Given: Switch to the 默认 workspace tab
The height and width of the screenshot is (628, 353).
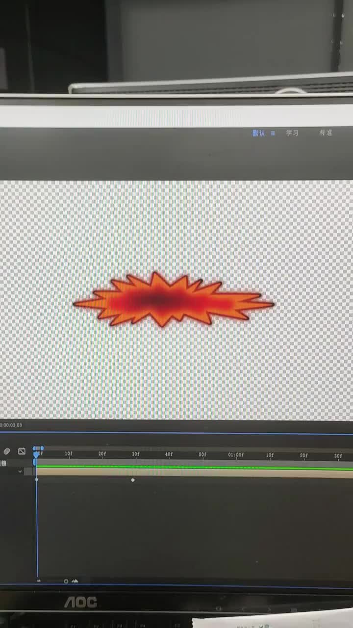Looking at the screenshot, I should (258, 133).
